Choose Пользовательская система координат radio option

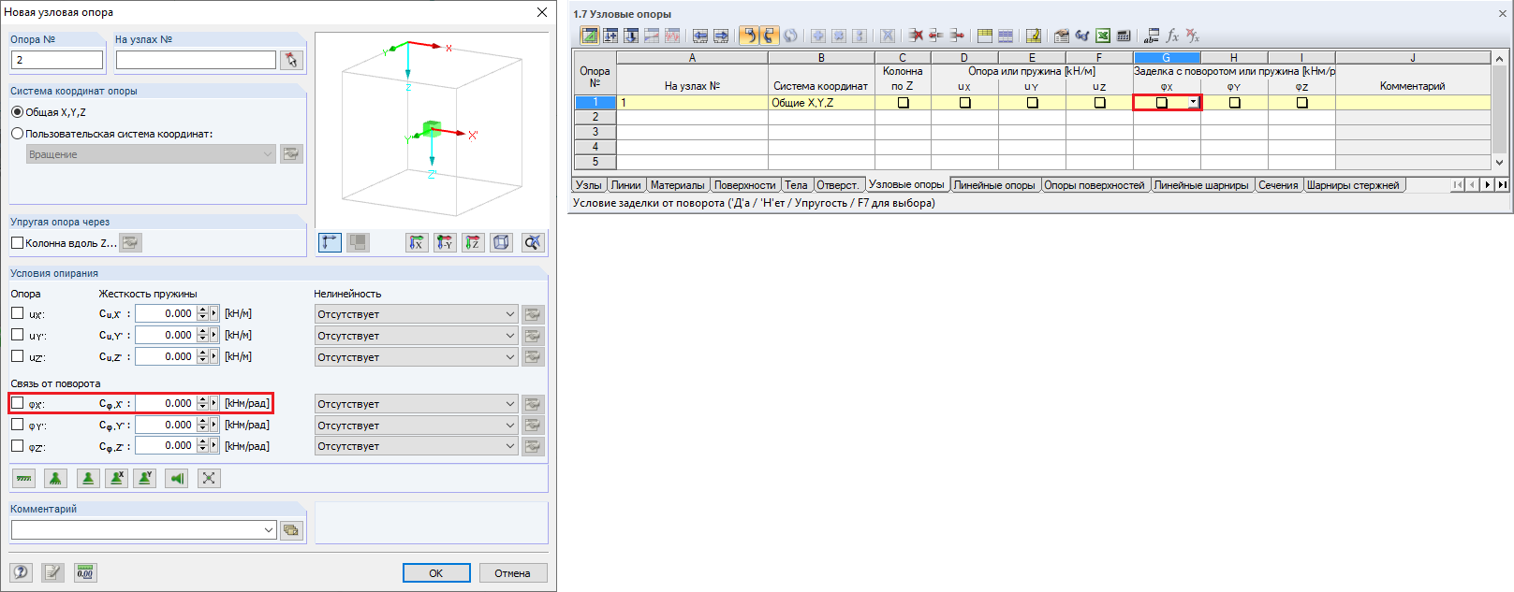pyautogui.click(x=18, y=134)
